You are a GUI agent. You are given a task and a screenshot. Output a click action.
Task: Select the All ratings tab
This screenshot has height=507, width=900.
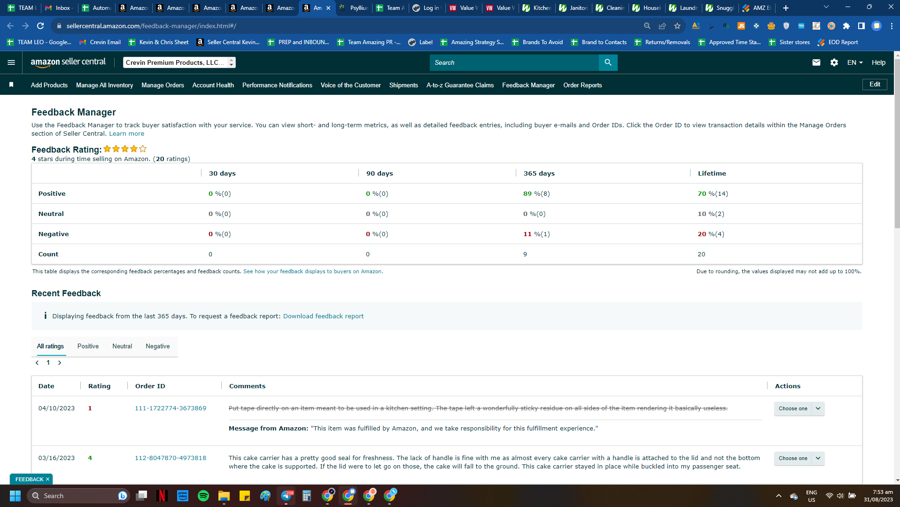(50, 346)
